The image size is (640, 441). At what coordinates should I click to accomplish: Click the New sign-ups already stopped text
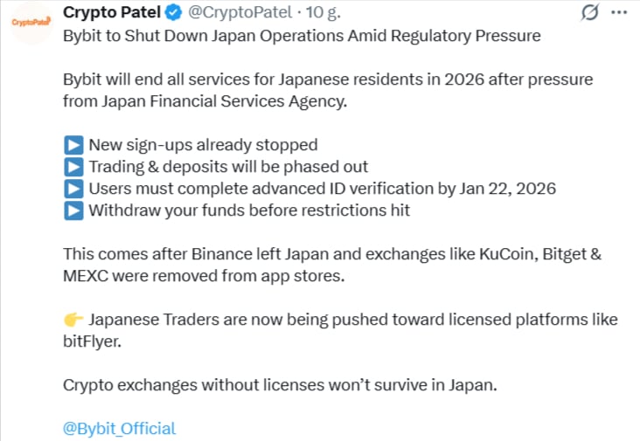[x=203, y=144]
